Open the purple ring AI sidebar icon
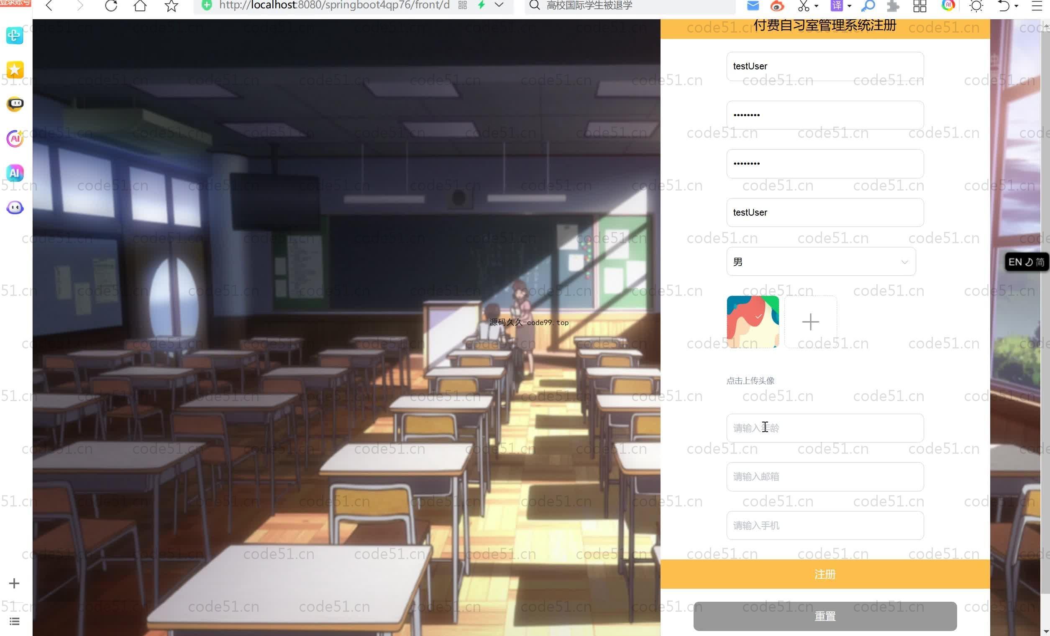Viewport: 1050px width, 636px height. (x=15, y=138)
